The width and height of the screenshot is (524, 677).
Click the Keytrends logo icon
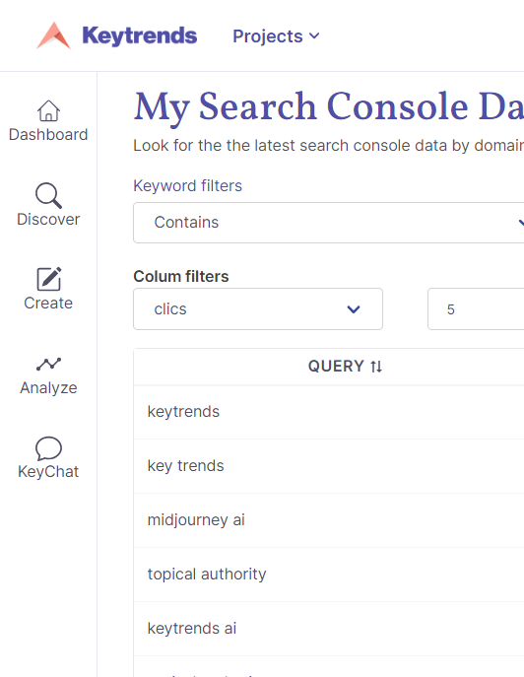click(53, 35)
